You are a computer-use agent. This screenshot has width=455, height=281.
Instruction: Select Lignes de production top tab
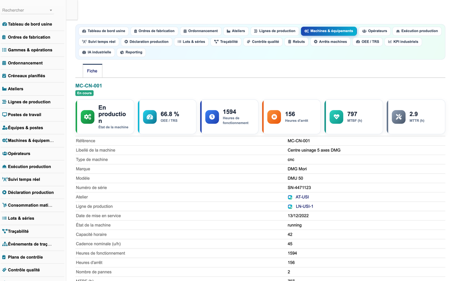[x=275, y=31]
